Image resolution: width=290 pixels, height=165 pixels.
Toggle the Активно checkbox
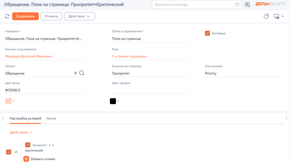(x=207, y=33)
